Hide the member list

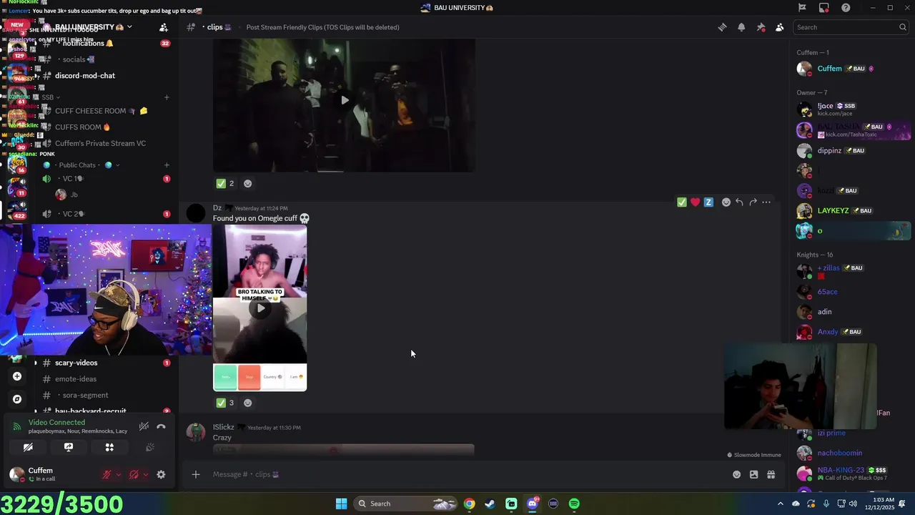pyautogui.click(x=779, y=27)
